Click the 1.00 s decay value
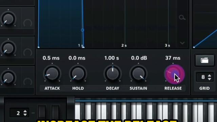 [x=112, y=58]
